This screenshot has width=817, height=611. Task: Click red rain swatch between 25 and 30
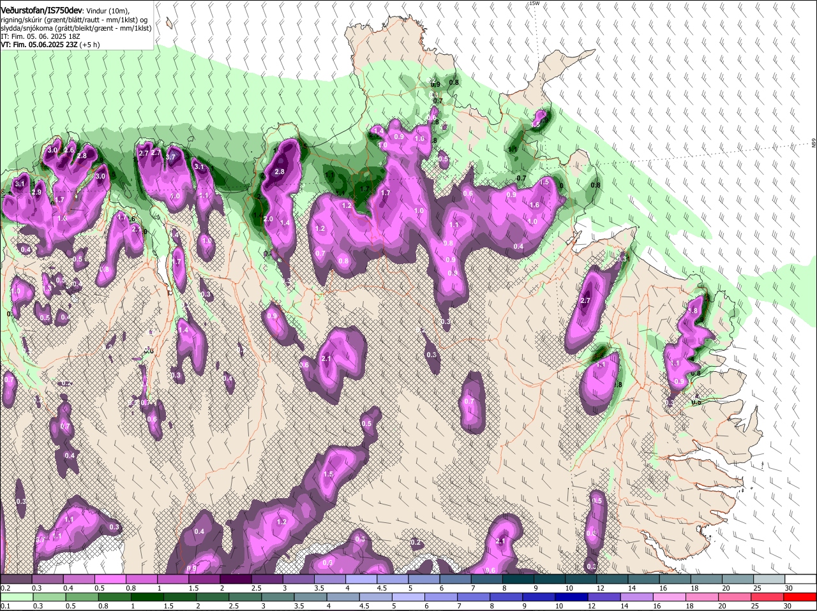(768, 597)
